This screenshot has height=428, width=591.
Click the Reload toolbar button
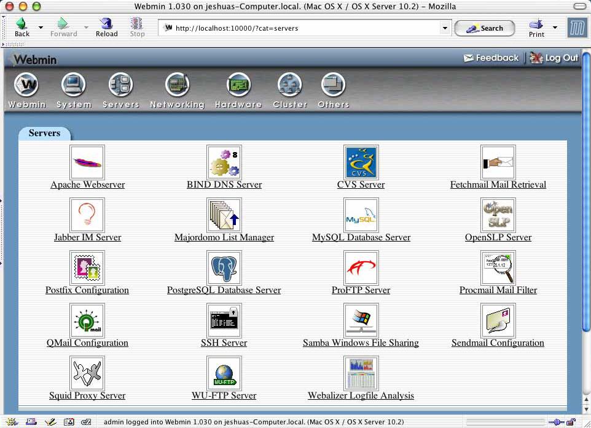[107, 28]
